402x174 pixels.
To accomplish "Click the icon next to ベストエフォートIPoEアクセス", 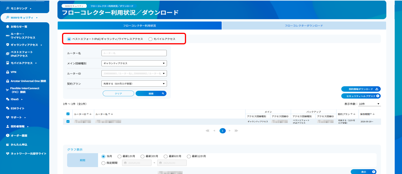I will (8, 54).
